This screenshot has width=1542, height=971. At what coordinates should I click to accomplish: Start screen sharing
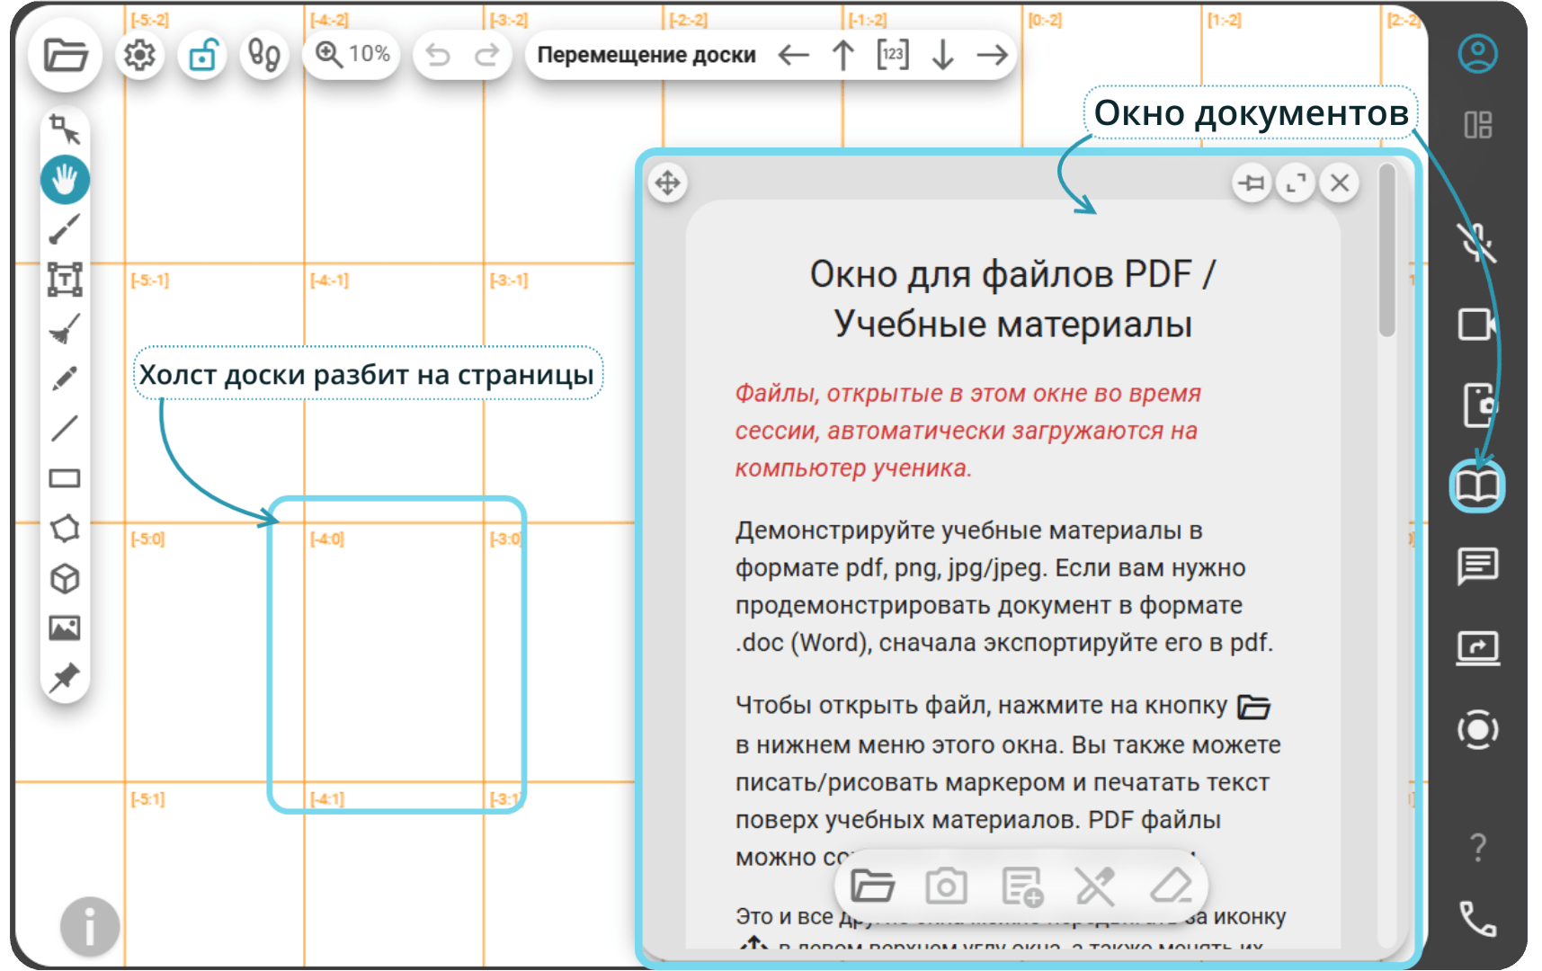[1477, 647]
